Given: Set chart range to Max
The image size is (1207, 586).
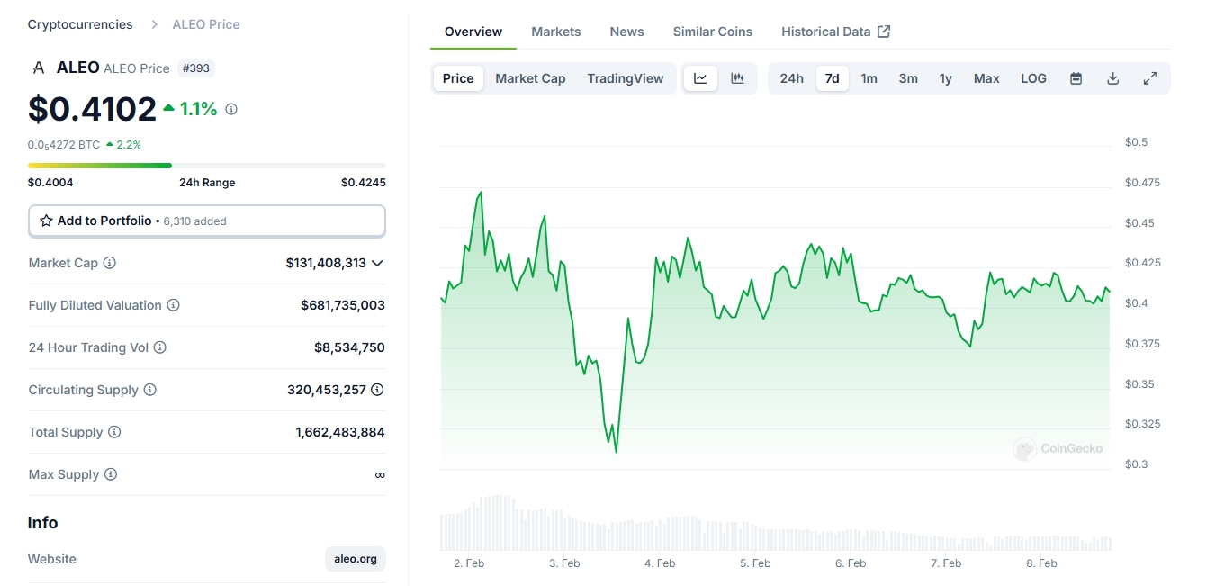Looking at the screenshot, I should click(x=986, y=78).
